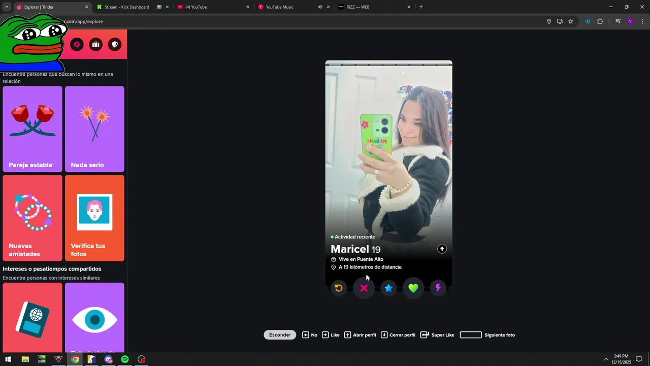This screenshot has width=650, height=366.
Task: Open the Verifica tus fotos card
Action: pyautogui.click(x=94, y=218)
